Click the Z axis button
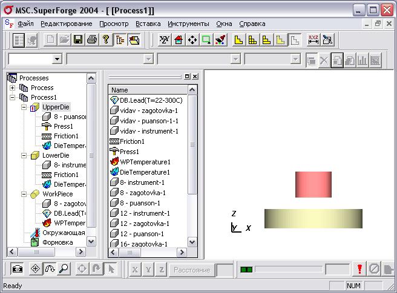Viewport: 397px width, 293px height. 162,270
